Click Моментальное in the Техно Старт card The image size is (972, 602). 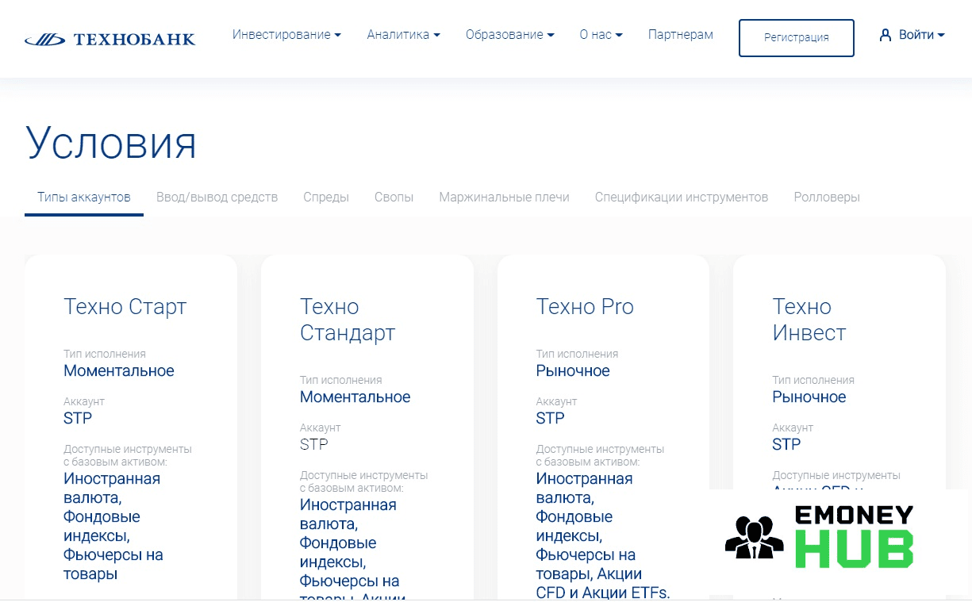coord(119,370)
